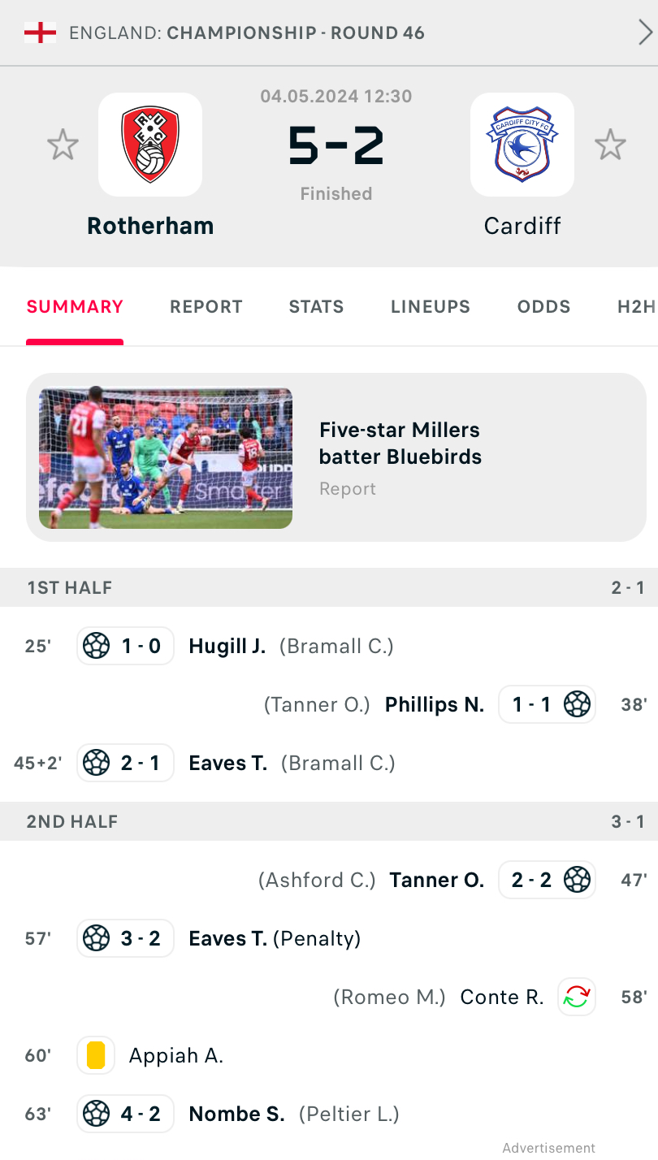The image size is (658, 1160).
Task: Click the match report photo thumbnail
Action: coord(166,458)
